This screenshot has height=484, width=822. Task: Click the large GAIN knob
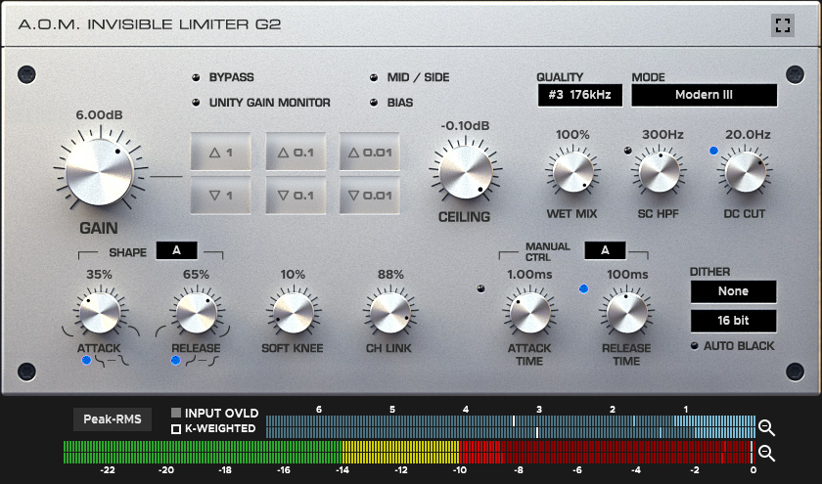coord(100,172)
